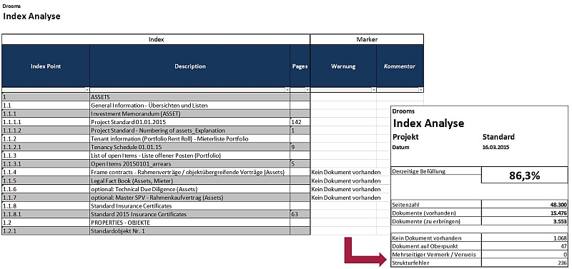Screen dimensions: 572x269
Task: Open the Index Point column filter dropdown
Action: 87,89
